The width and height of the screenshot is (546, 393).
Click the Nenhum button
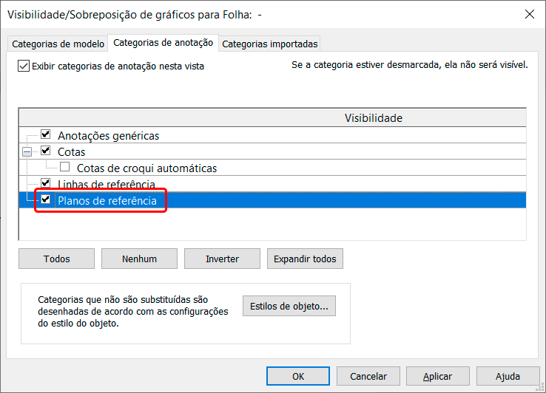point(139,259)
